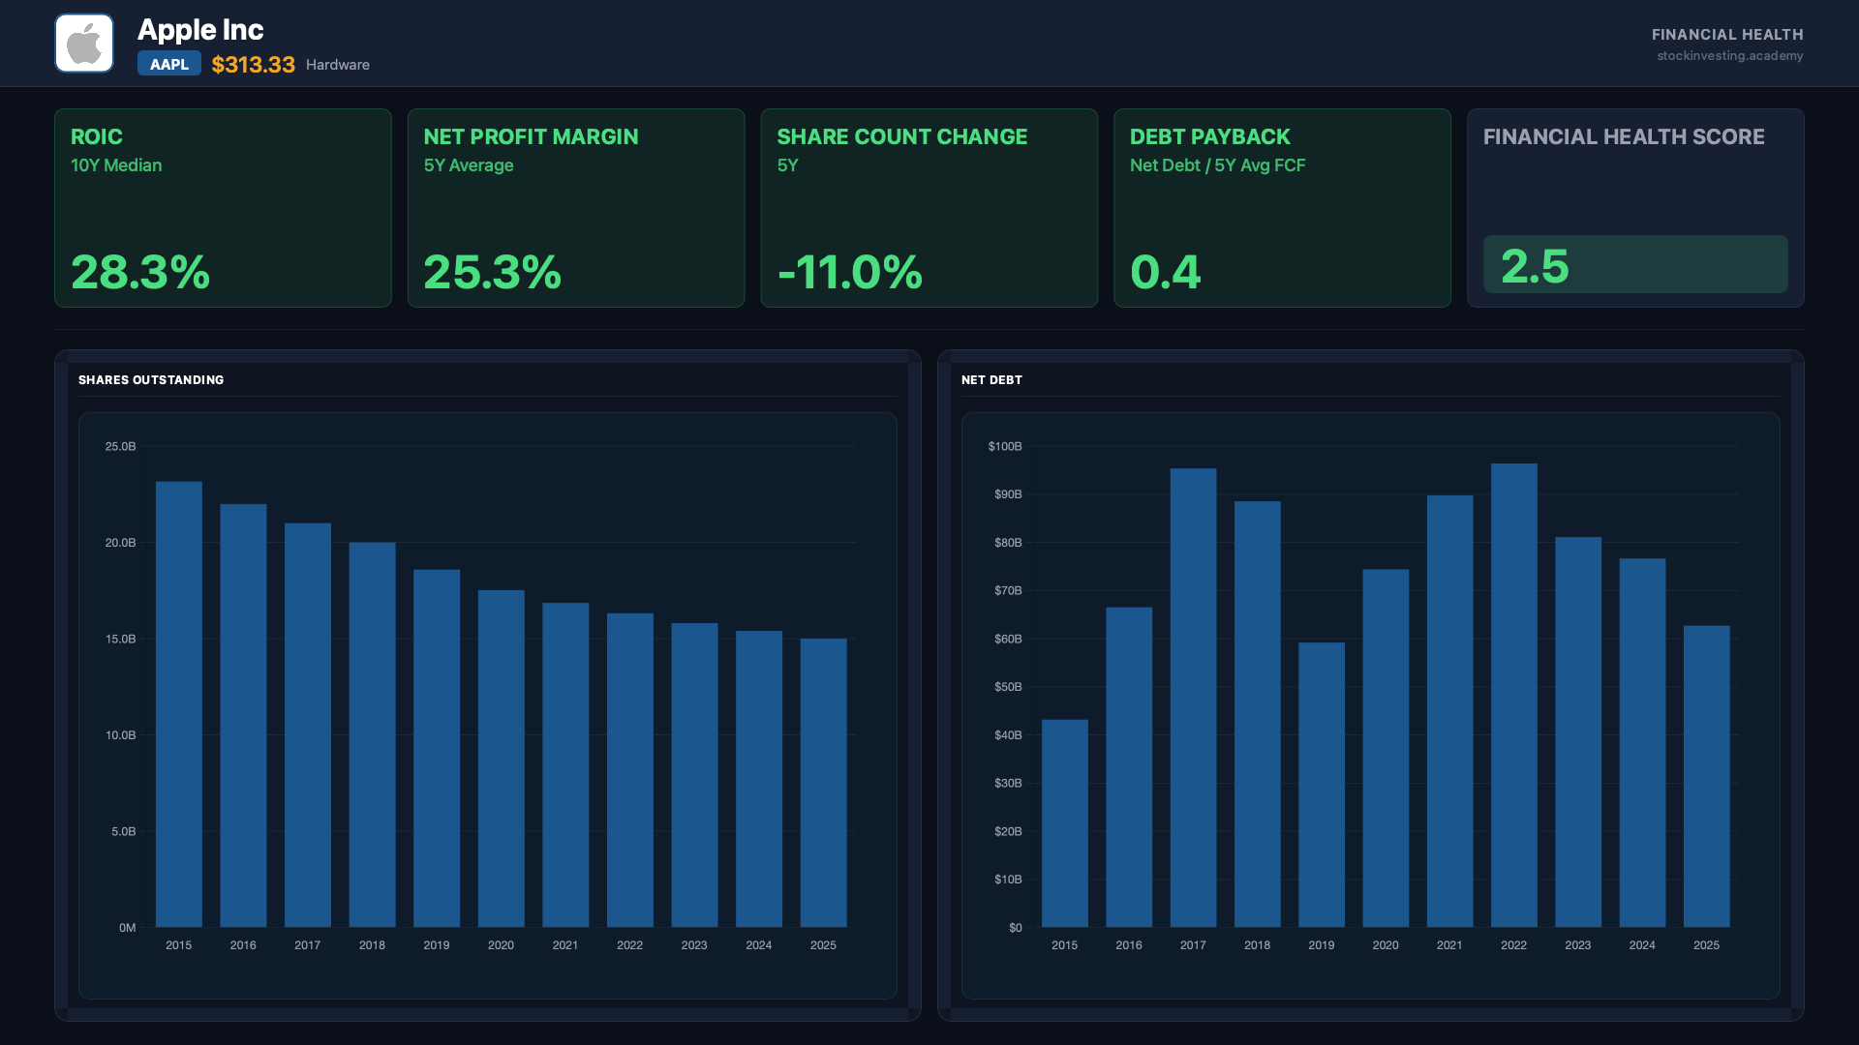Image resolution: width=1859 pixels, height=1045 pixels.
Task: Click the DEBT PAYBACK card title
Action: (1210, 136)
